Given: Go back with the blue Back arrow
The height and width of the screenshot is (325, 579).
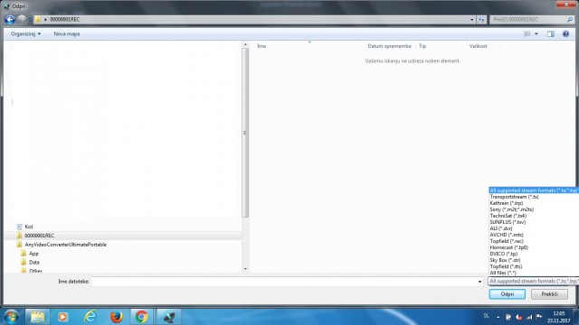Looking at the screenshot, I should (x=10, y=20).
